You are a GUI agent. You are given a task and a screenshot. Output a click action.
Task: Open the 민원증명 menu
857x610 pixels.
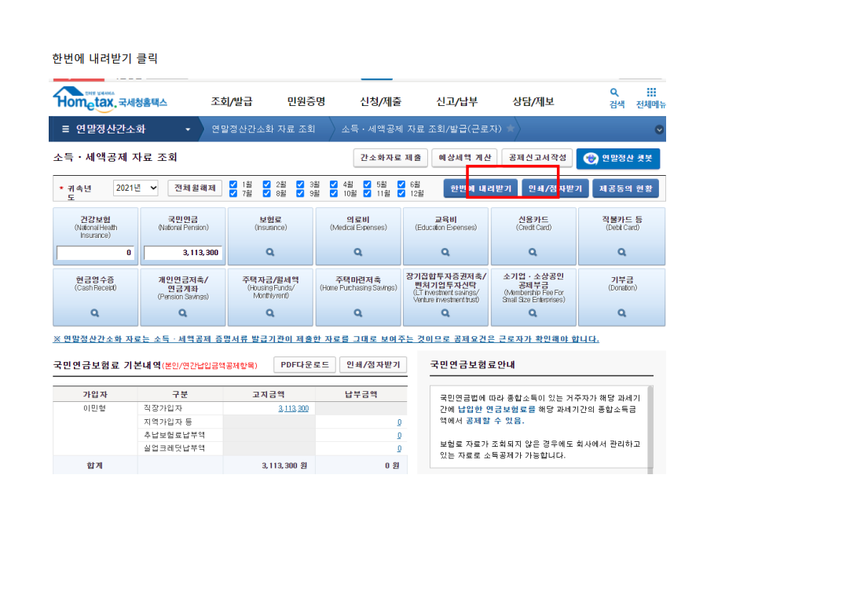pos(306,101)
